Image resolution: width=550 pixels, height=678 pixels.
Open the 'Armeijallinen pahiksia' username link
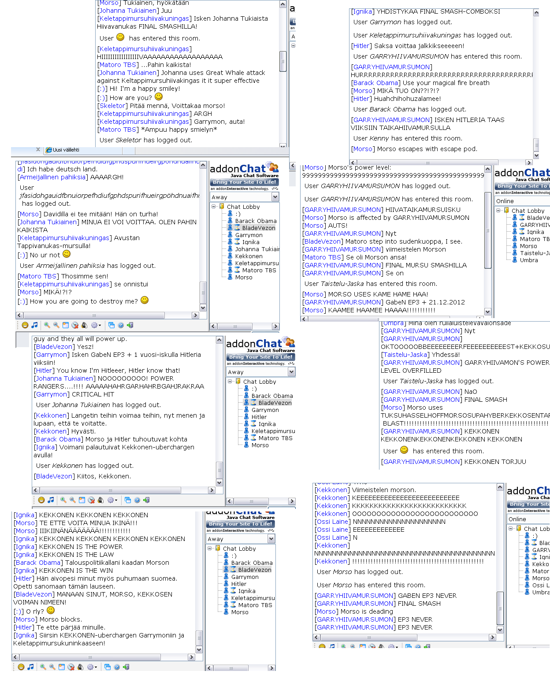[52, 177]
